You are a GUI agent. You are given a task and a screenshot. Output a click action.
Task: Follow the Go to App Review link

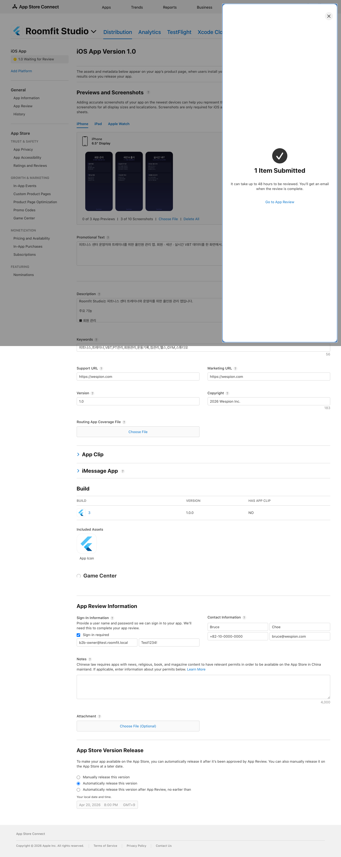tap(280, 202)
